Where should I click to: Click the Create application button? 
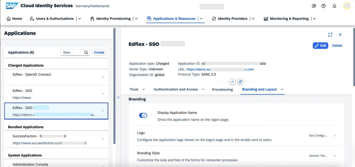(99, 52)
